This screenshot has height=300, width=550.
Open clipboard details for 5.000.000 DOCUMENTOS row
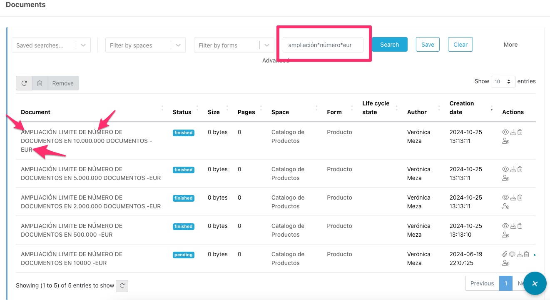tap(520, 170)
